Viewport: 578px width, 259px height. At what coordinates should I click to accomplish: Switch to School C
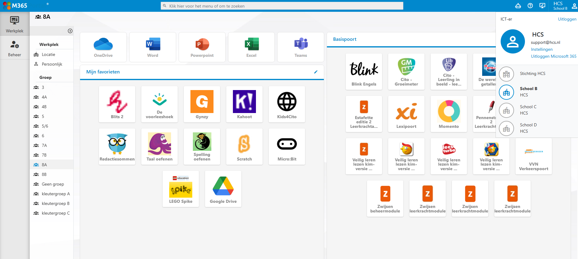coord(537,110)
